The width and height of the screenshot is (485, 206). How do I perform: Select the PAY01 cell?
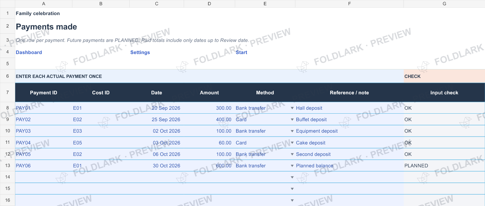pyautogui.click(x=44, y=108)
